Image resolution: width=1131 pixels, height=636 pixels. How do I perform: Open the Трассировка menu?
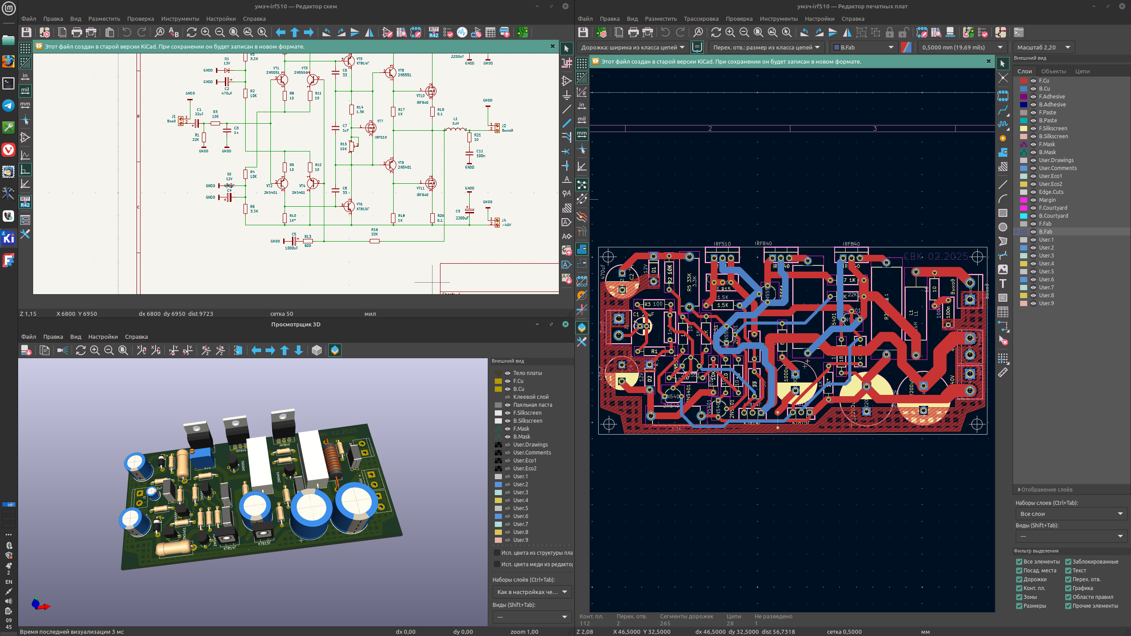(x=701, y=19)
